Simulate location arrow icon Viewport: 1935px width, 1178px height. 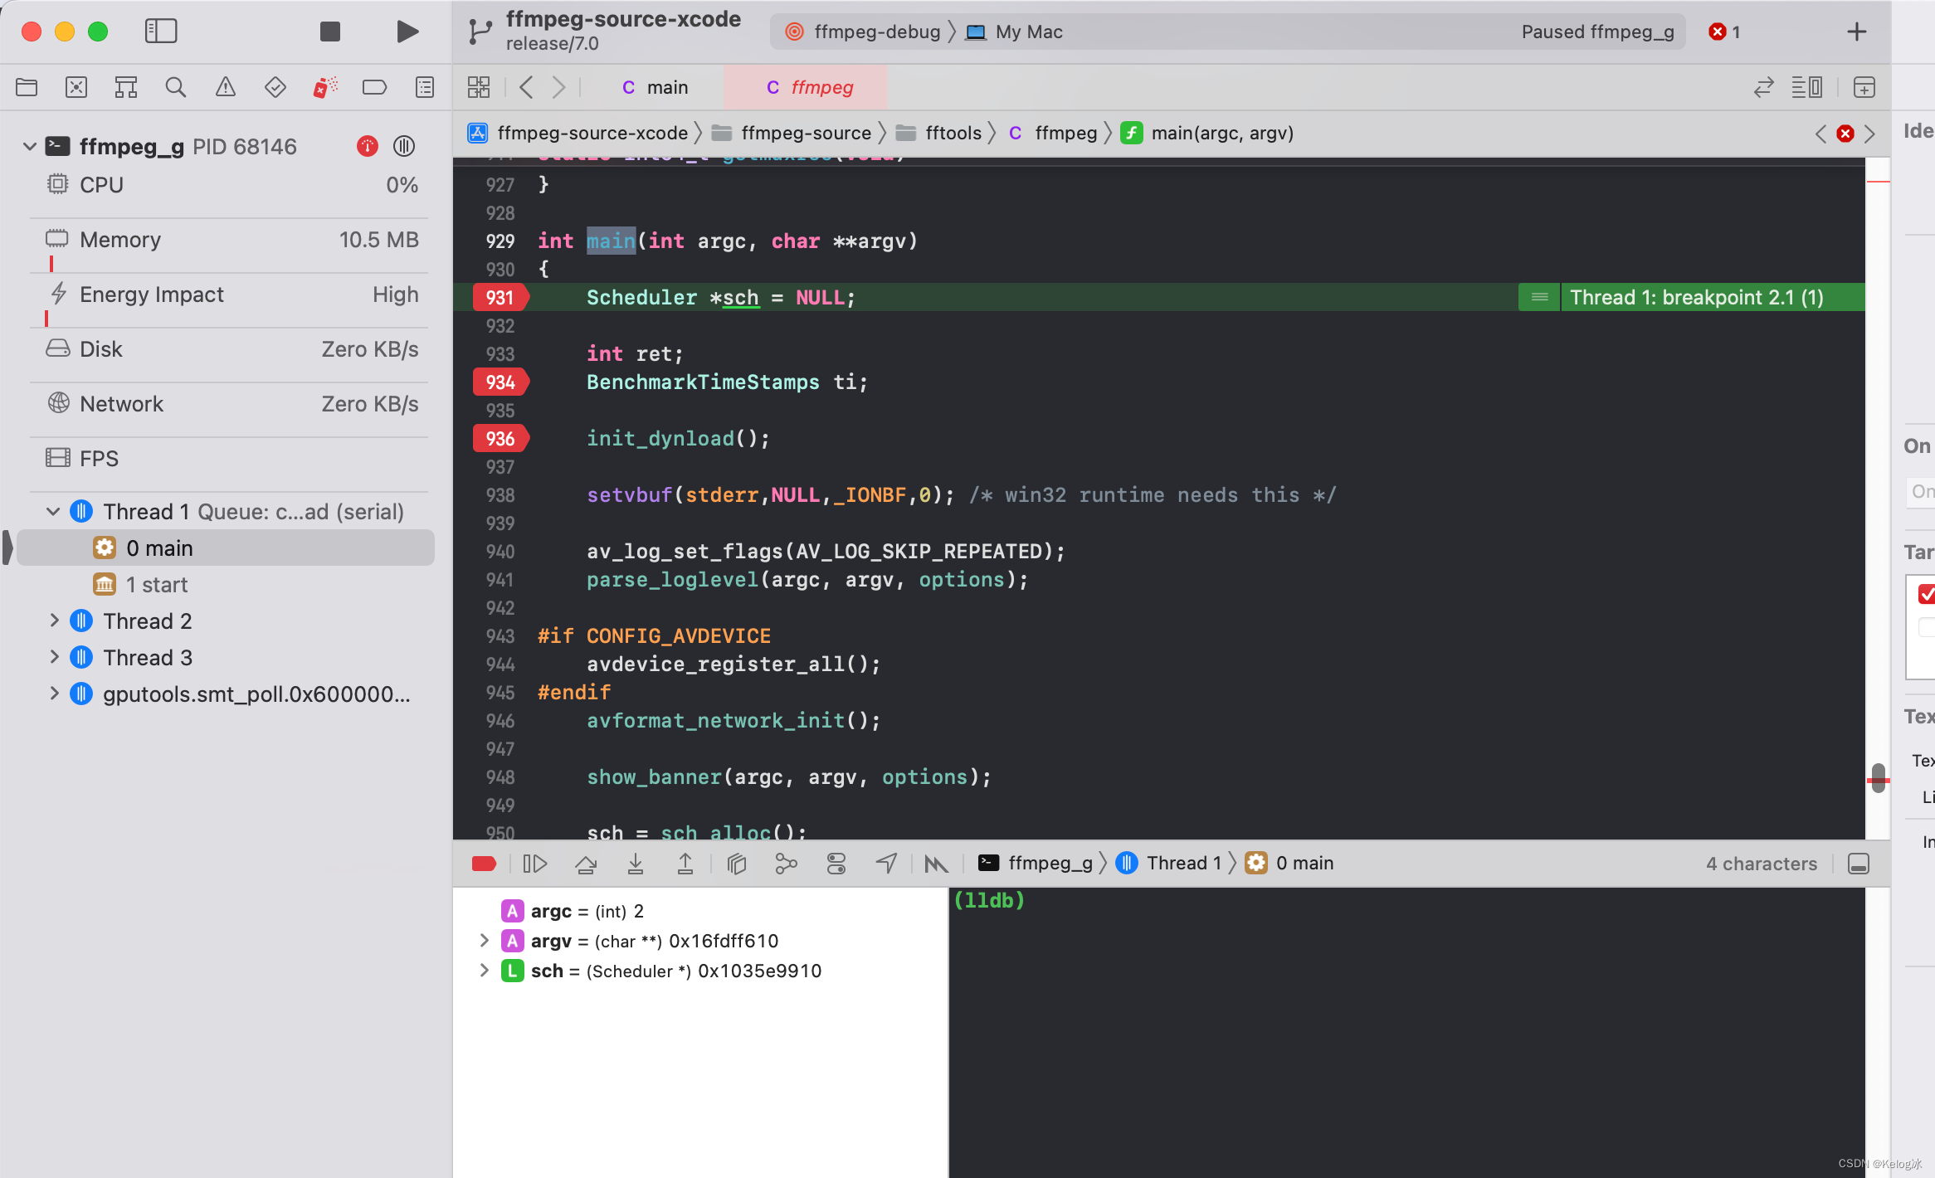[886, 864]
